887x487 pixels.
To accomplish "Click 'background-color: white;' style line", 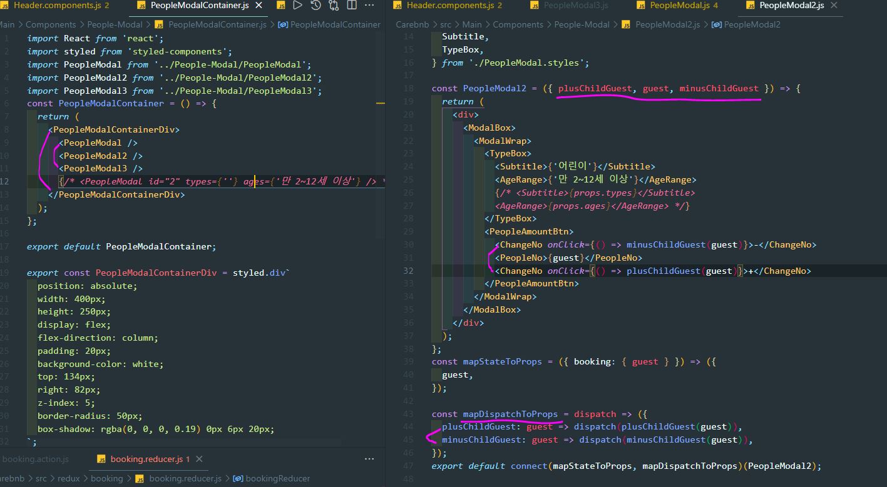I will pyautogui.click(x=100, y=364).
